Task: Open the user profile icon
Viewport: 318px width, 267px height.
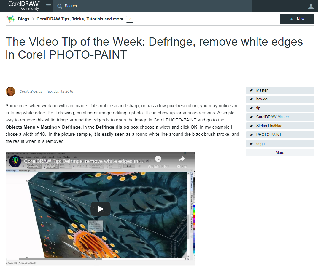Action: 311,6
